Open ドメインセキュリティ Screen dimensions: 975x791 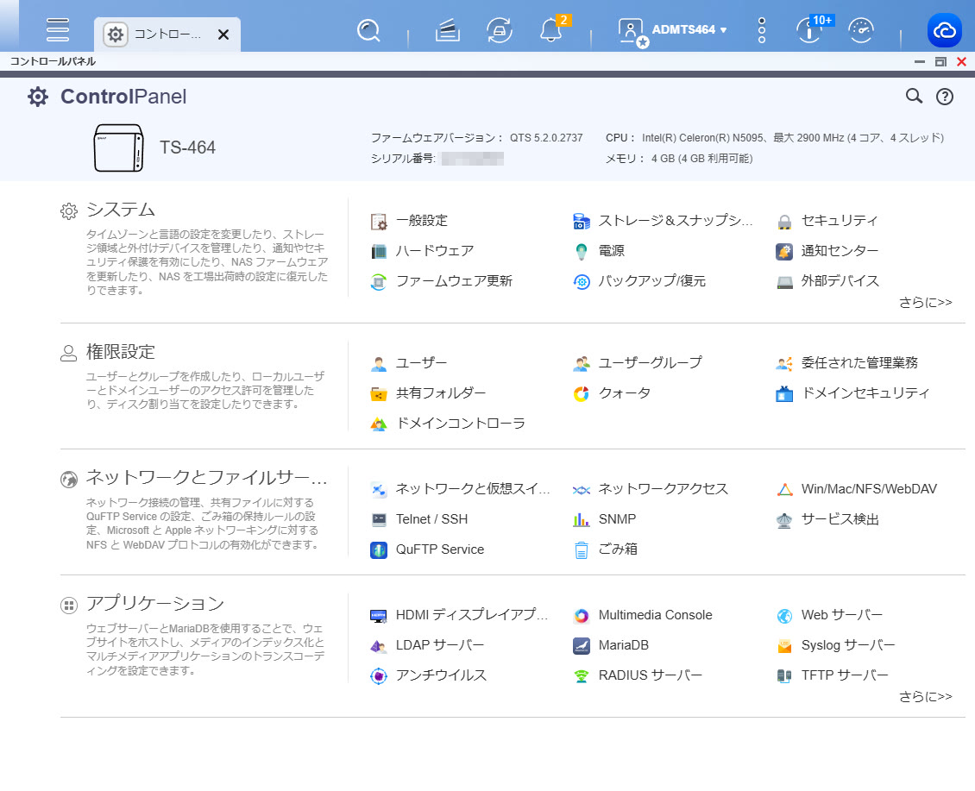coord(853,393)
